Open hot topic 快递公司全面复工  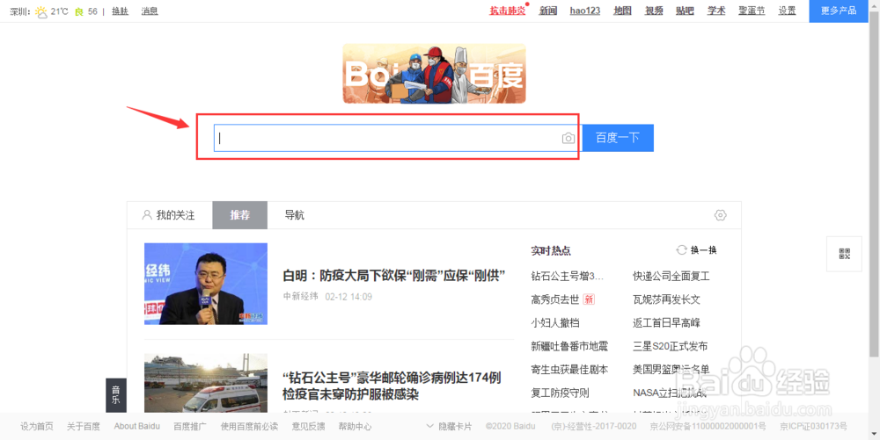(671, 276)
